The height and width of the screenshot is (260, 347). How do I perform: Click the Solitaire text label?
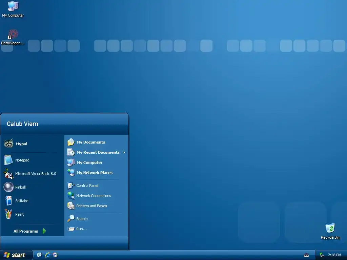22,201
